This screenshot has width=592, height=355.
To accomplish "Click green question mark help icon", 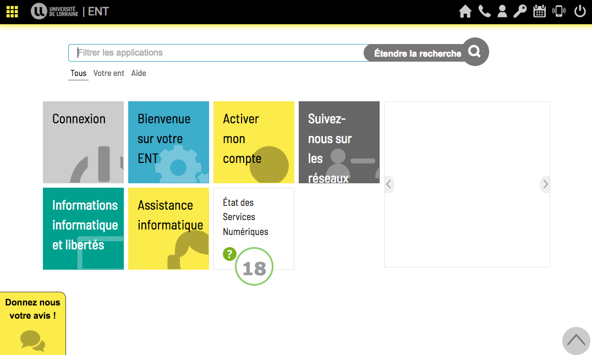I will 229,254.
